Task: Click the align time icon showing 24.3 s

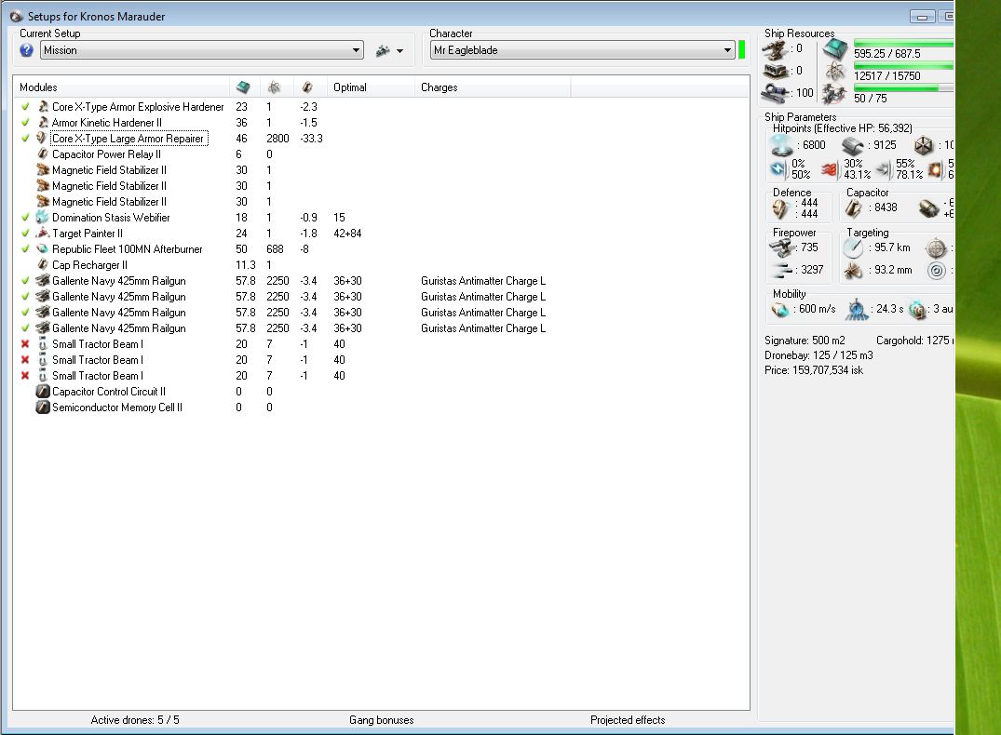Action: 857,310
